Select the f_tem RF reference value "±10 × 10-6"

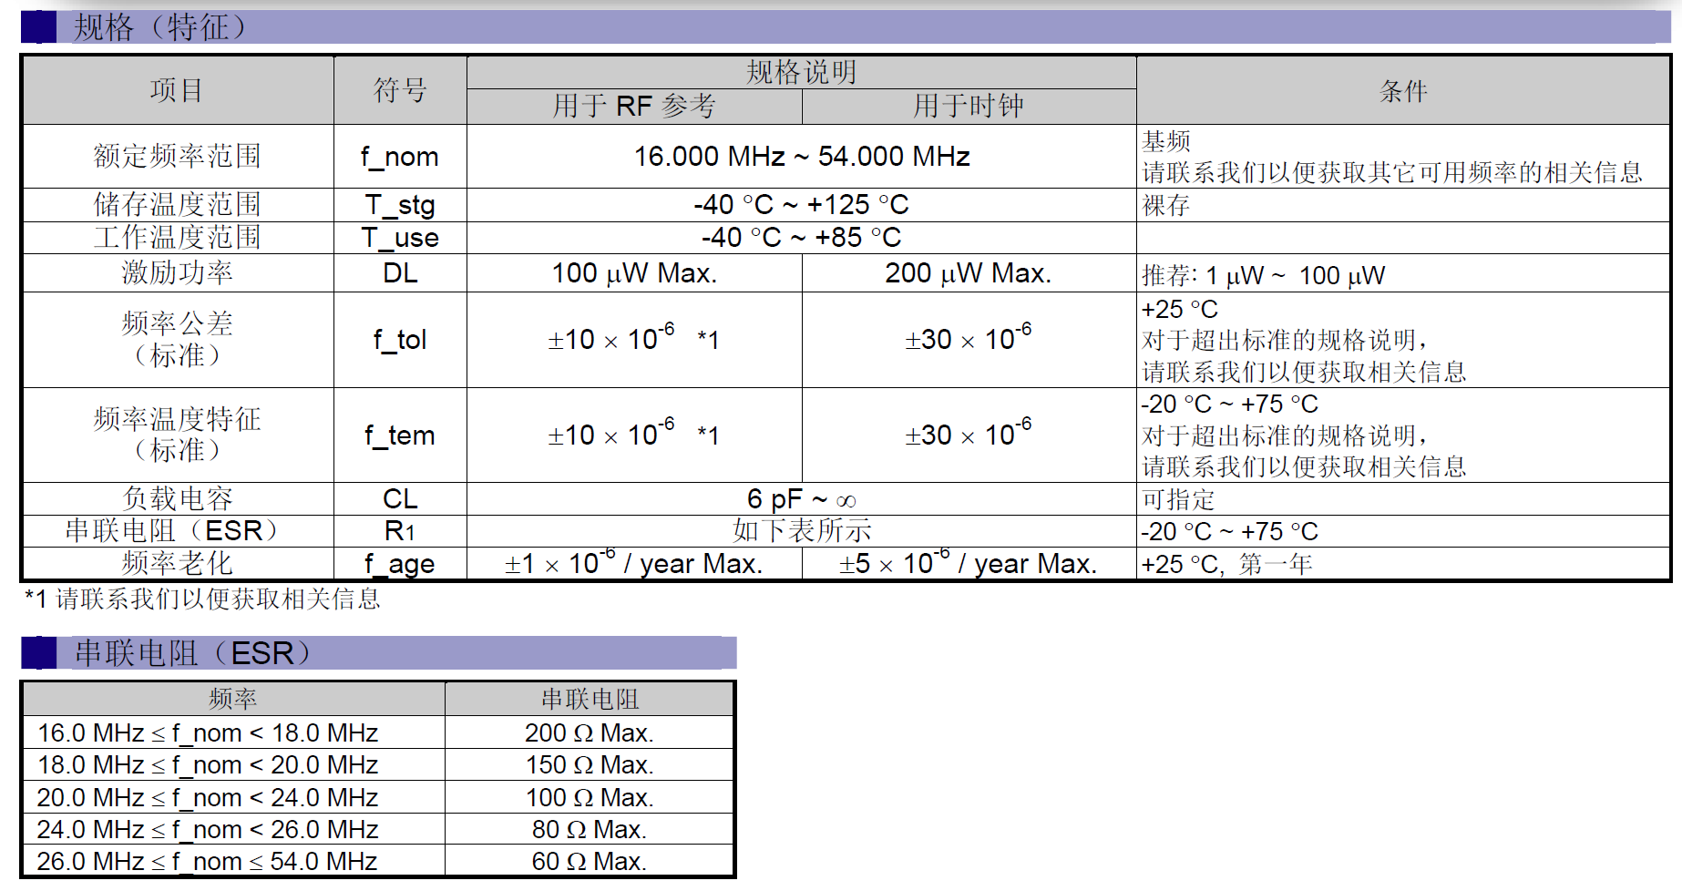(x=611, y=433)
